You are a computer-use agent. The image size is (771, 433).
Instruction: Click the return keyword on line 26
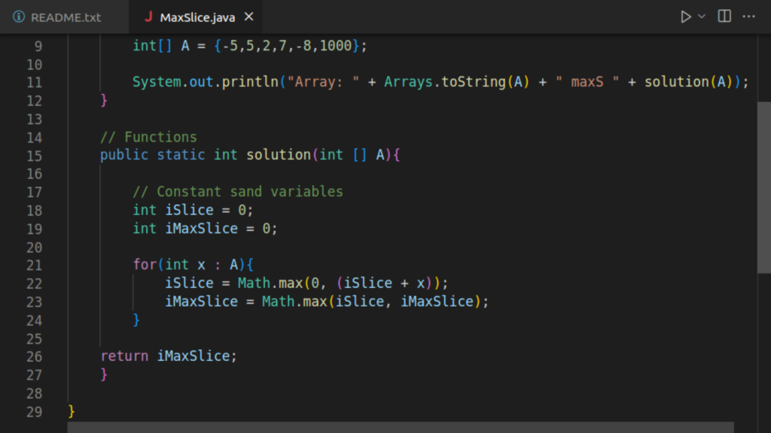[124, 356]
